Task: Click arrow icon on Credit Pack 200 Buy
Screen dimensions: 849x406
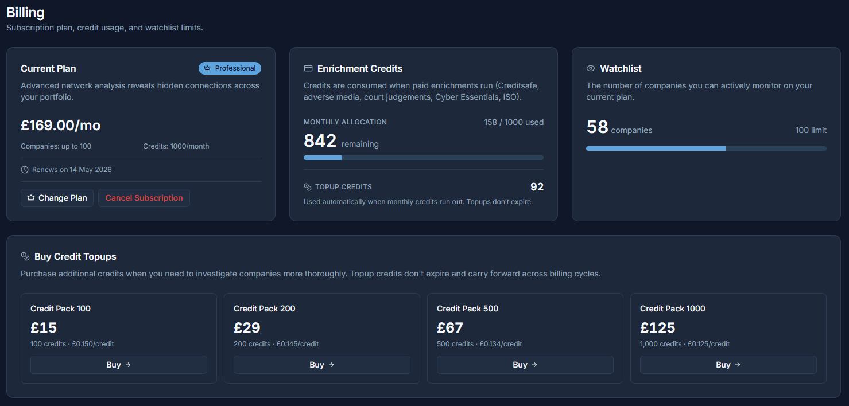Action: tap(331, 365)
